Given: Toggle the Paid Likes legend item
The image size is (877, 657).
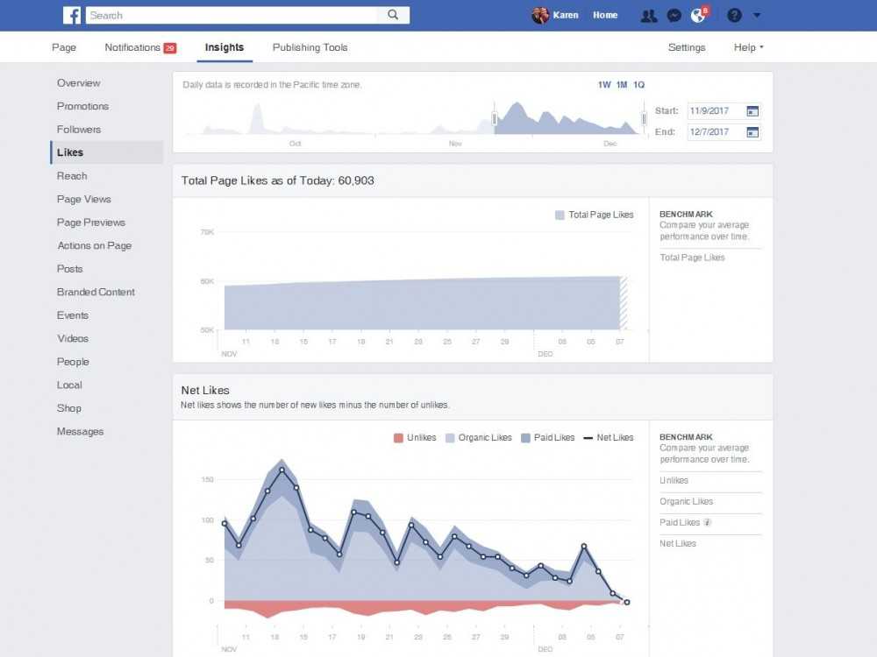Looking at the screenshot, I should tap(547, 437).
